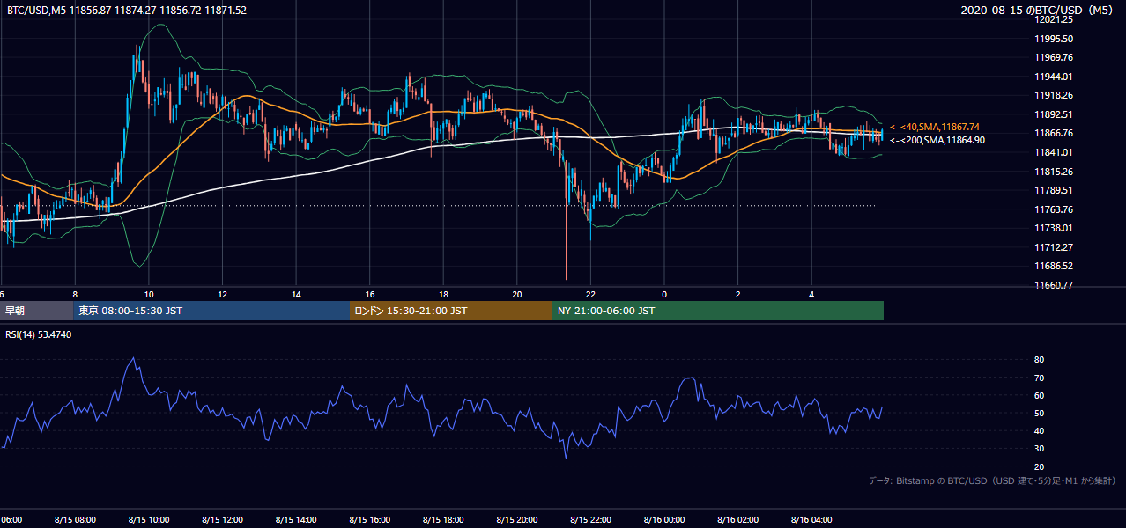This screenshot has height=528, width=1126.
Task: Select the ロンドン 15:30-21:00 JST session bar
Action: (451, 311)
